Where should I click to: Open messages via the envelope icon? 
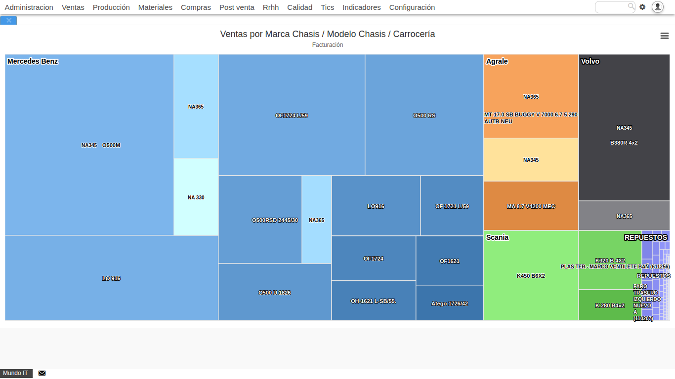[42, 373]
